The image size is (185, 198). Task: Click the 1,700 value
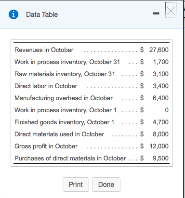160,62
